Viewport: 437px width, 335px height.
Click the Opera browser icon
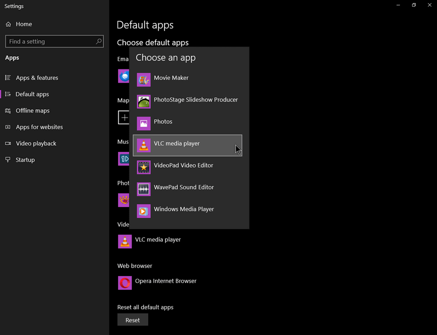point(125,283)
